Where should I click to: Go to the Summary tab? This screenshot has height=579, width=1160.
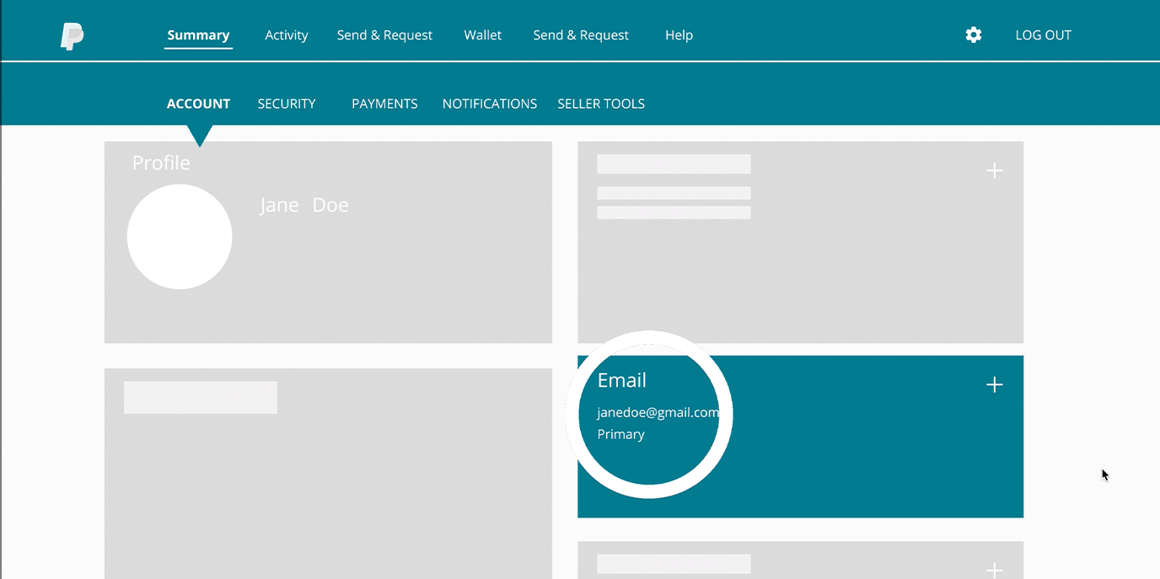(x=198, y=35)
